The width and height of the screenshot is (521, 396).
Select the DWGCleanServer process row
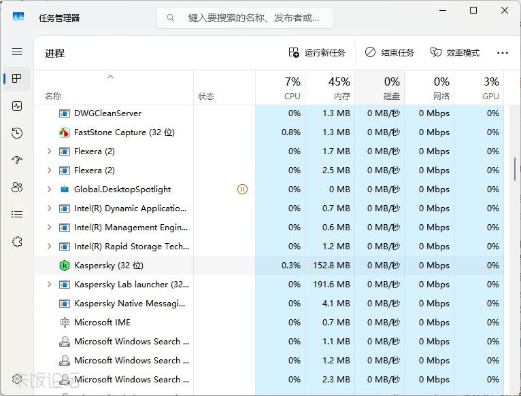[x=269, y=113]
